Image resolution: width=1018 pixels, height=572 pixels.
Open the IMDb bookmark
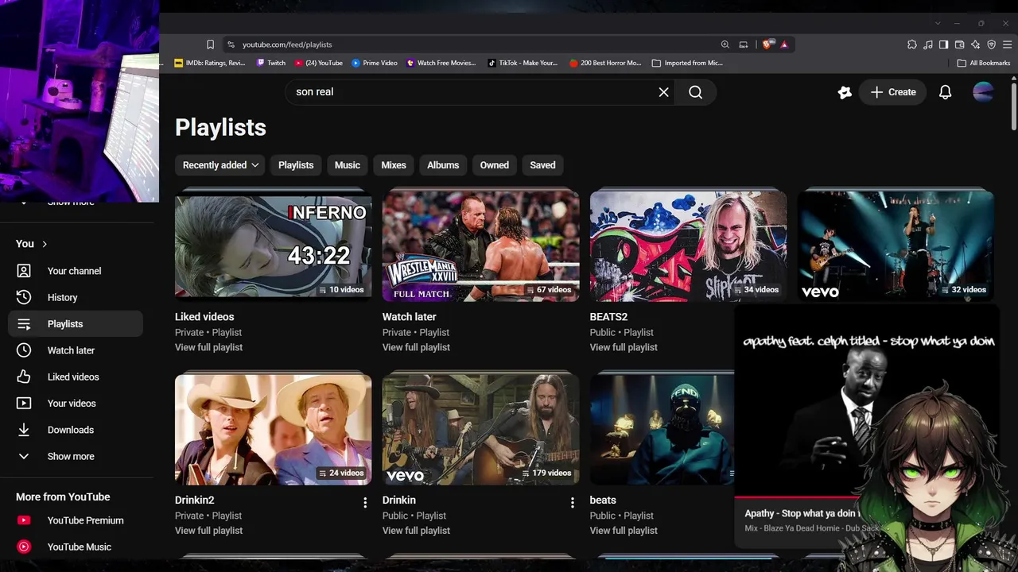coord(210,63)
